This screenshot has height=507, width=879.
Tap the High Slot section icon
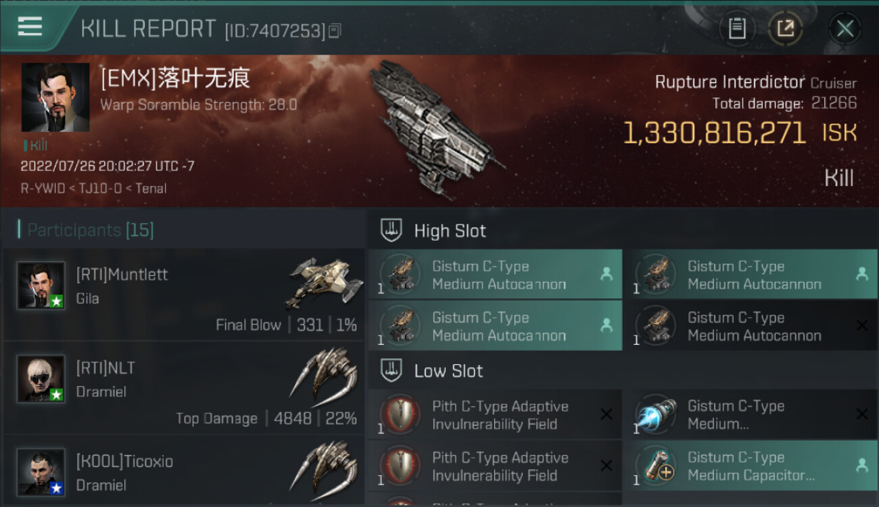point(391,231)
